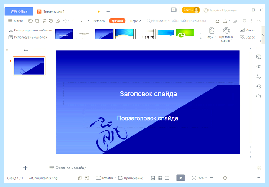Open history clock icon in right sidebar
This screenshot has width=269, height=187.
point(259,86)
